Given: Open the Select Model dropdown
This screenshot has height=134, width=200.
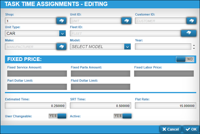Looking at the screenshot, I should click(127, 46).
